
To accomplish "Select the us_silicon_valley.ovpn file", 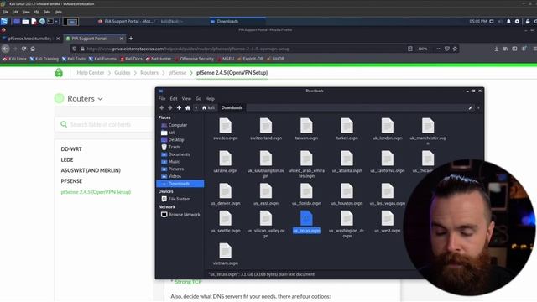I will click(266, 224).
